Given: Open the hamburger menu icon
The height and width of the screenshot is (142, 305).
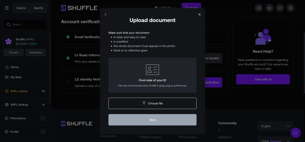Looking at the screenshot, I should point(7,8).
